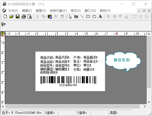
Task: Select the ellipse drawing tool
Action: (94, 16)
